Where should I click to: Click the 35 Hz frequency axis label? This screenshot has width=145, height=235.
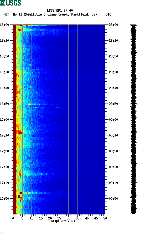pyautogui.click(x=77, y=218)
